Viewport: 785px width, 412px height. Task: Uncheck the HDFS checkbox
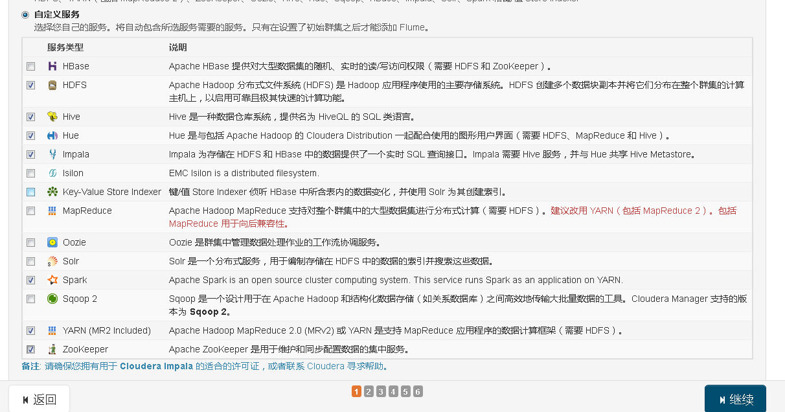pos(31,86)
